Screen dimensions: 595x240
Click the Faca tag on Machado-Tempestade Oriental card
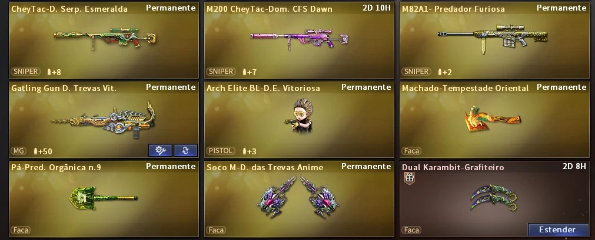click(x=412, y=151)
